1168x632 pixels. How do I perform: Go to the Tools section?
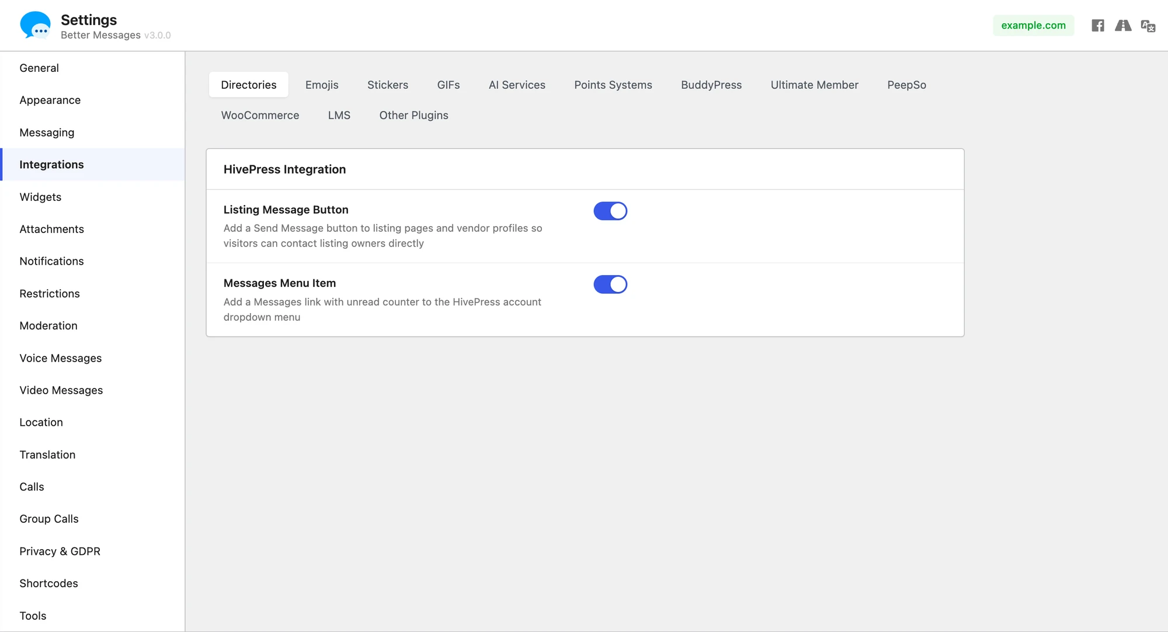92,616
